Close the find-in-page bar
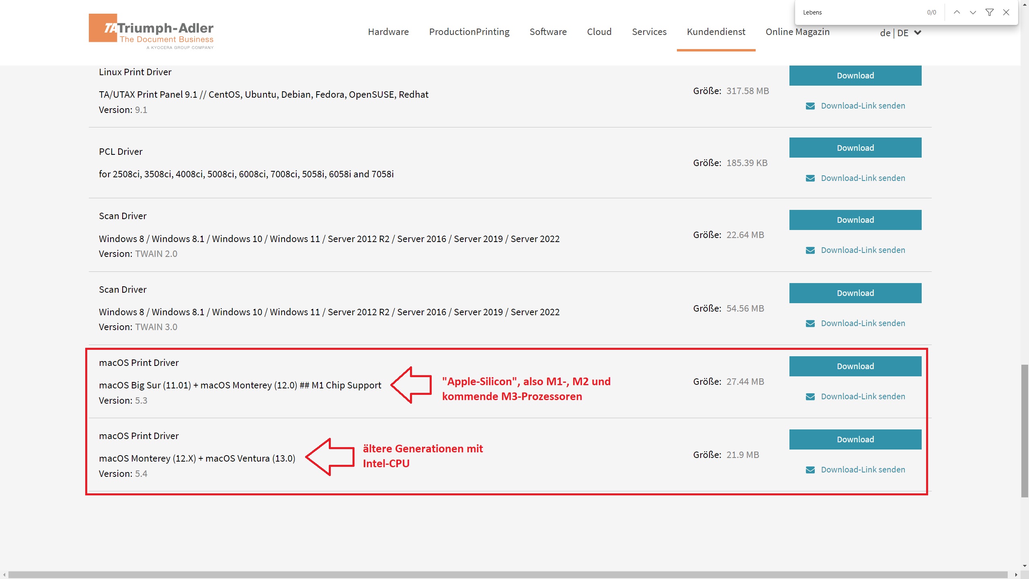This screenshot has width=1029, height=579. 1006,12
